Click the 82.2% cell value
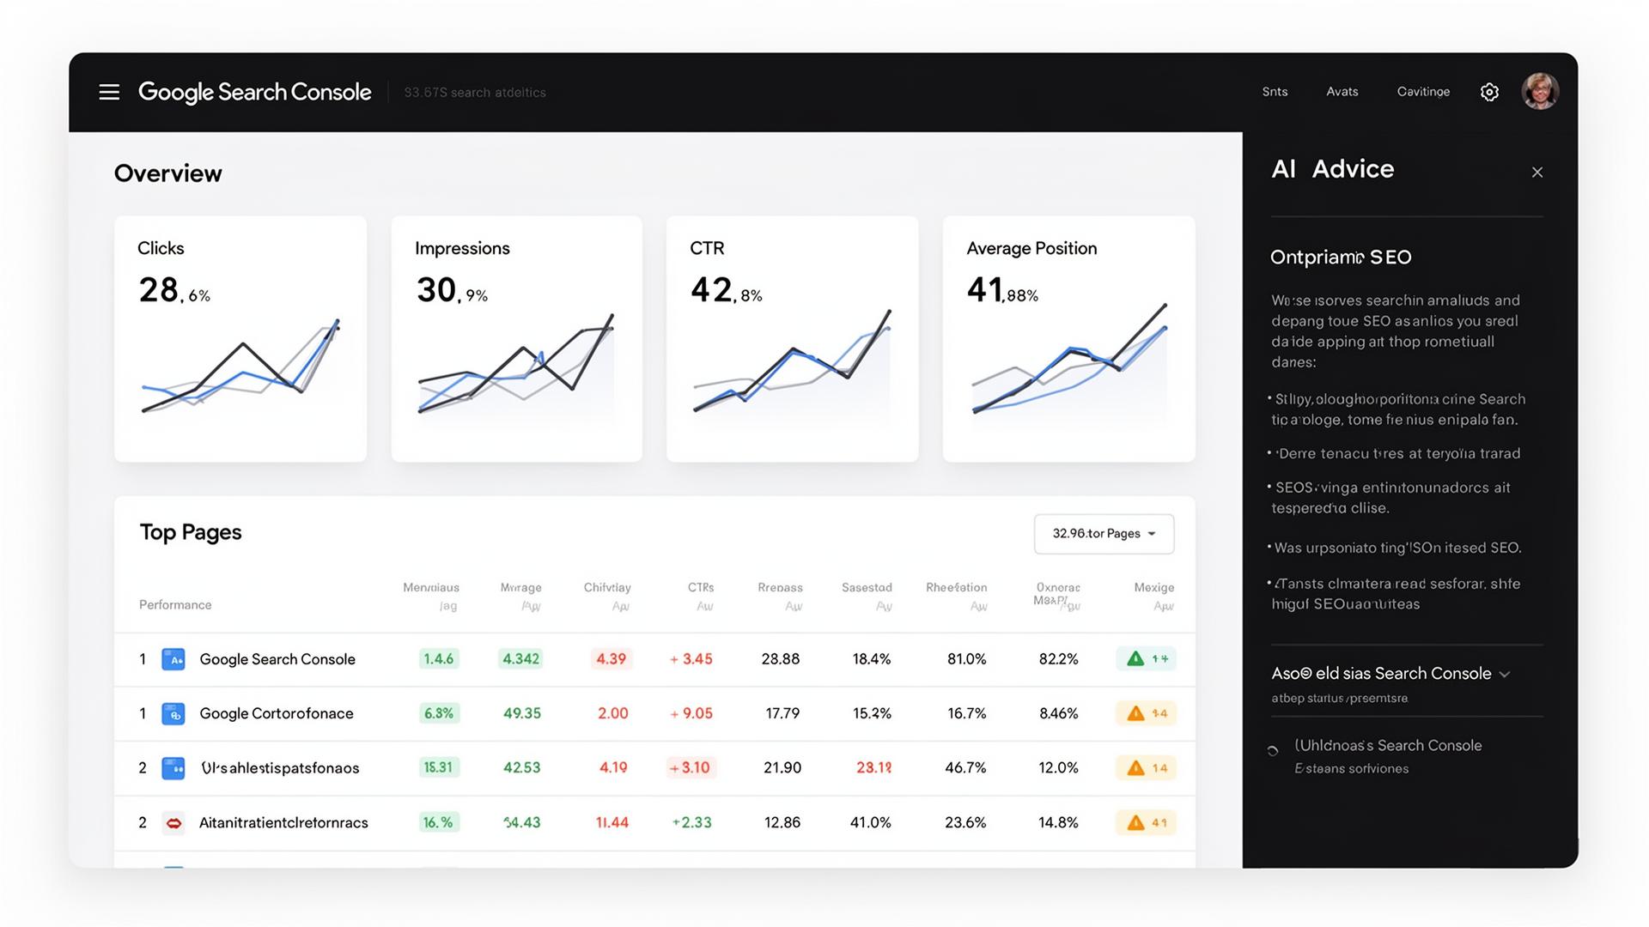Image resolution: width=1649 pixels, height=927 pixels. (x=1058, y=659)
